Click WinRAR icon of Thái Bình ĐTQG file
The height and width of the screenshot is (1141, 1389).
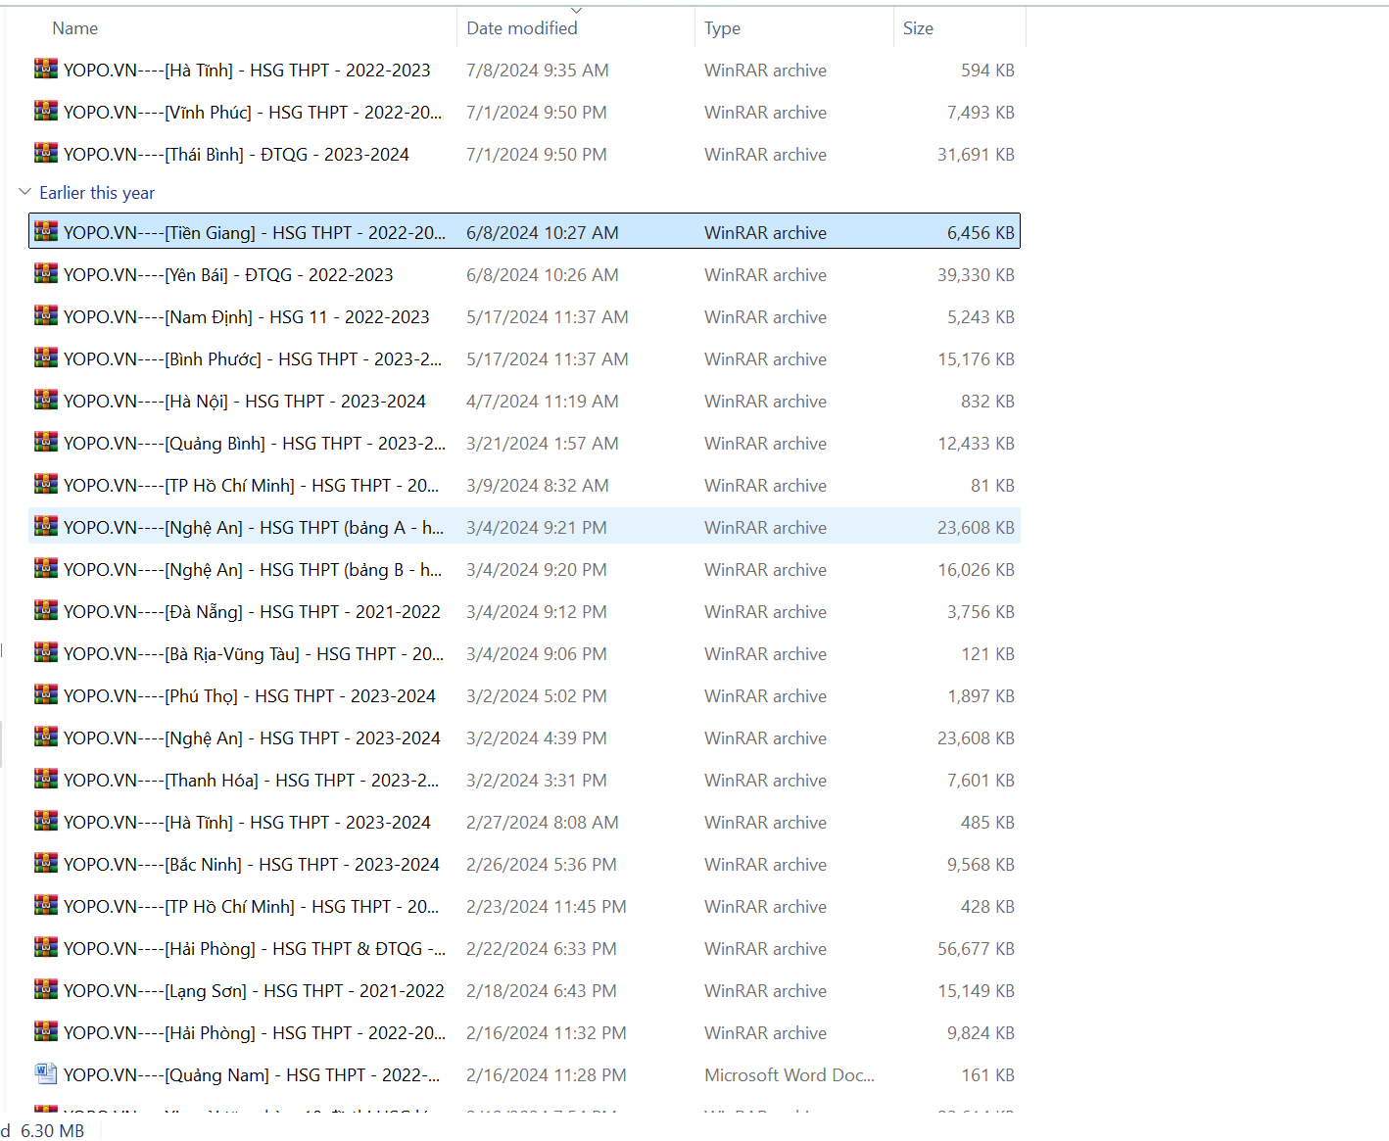46,153
